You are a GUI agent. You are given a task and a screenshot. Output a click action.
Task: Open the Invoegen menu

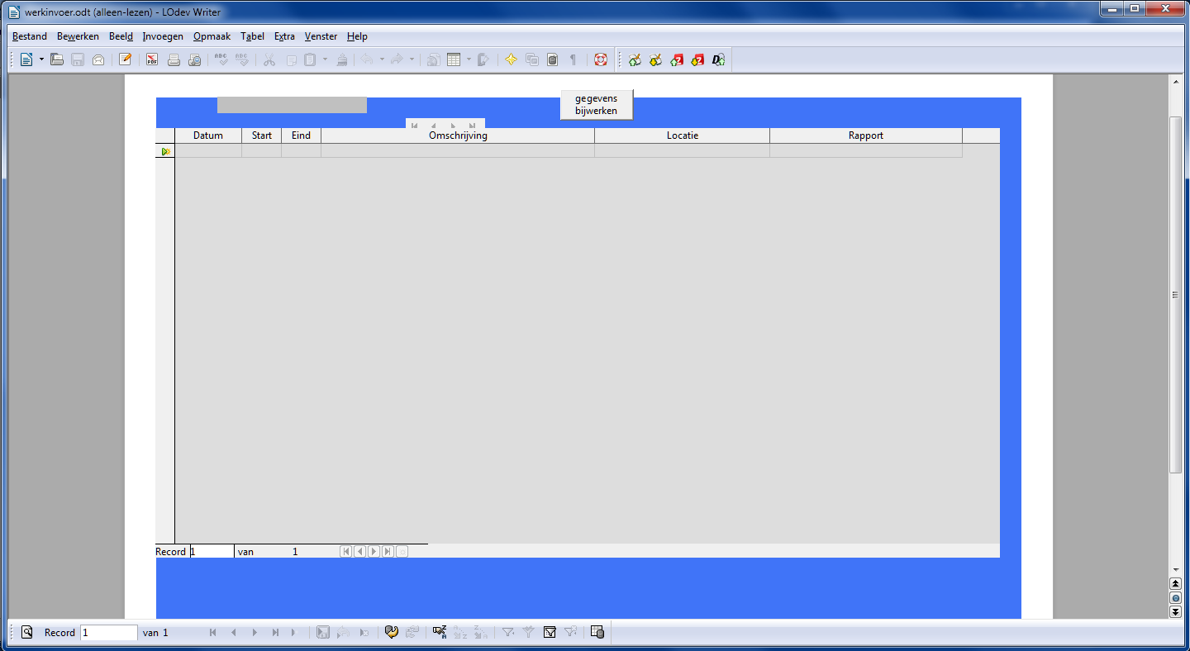(x=163, y=36)
